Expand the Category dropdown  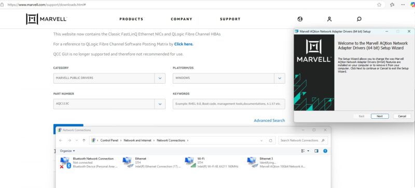coord(160,79)
